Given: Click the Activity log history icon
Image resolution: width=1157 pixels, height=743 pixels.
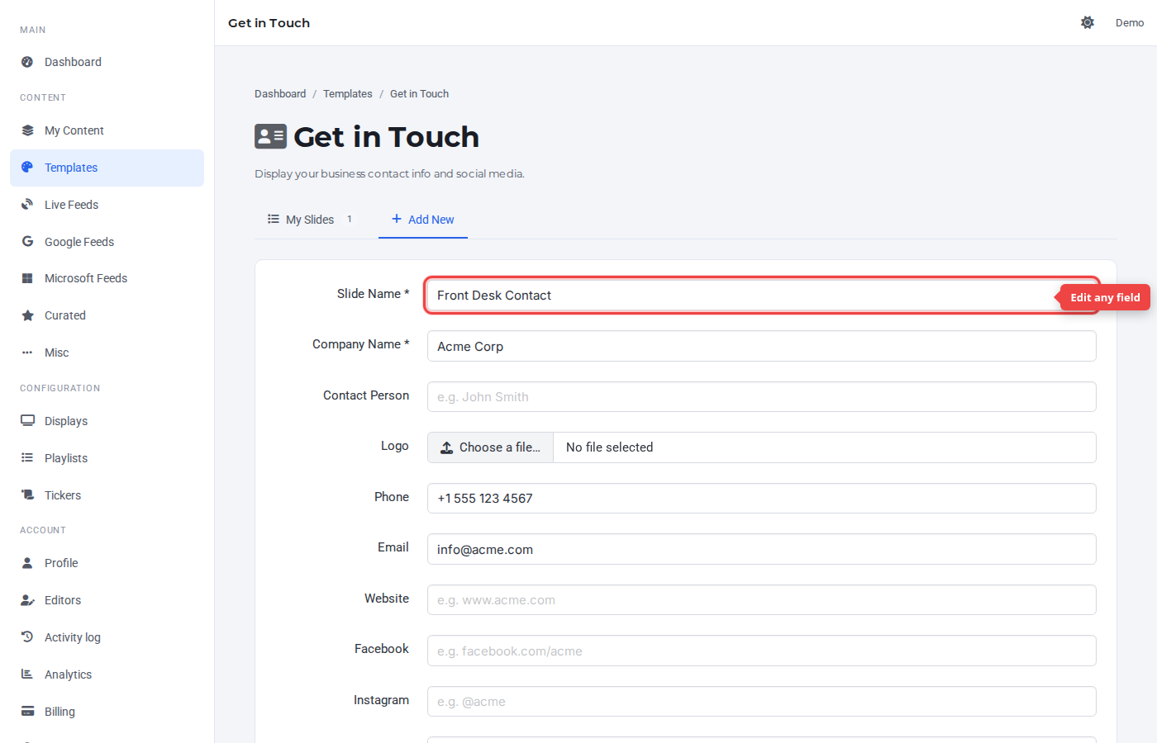Looking at the screenshot, I should pos(27,637).
